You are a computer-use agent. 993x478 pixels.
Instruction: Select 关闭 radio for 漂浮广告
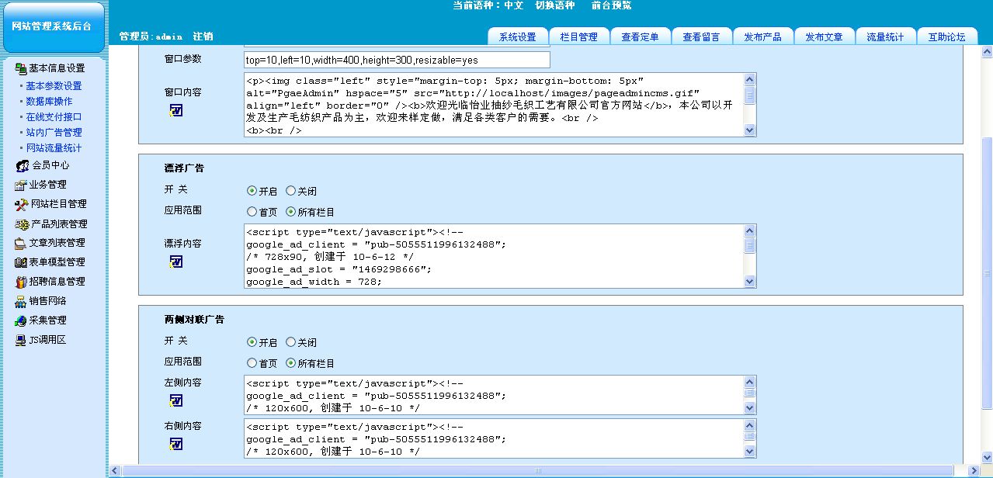point(291,191)
